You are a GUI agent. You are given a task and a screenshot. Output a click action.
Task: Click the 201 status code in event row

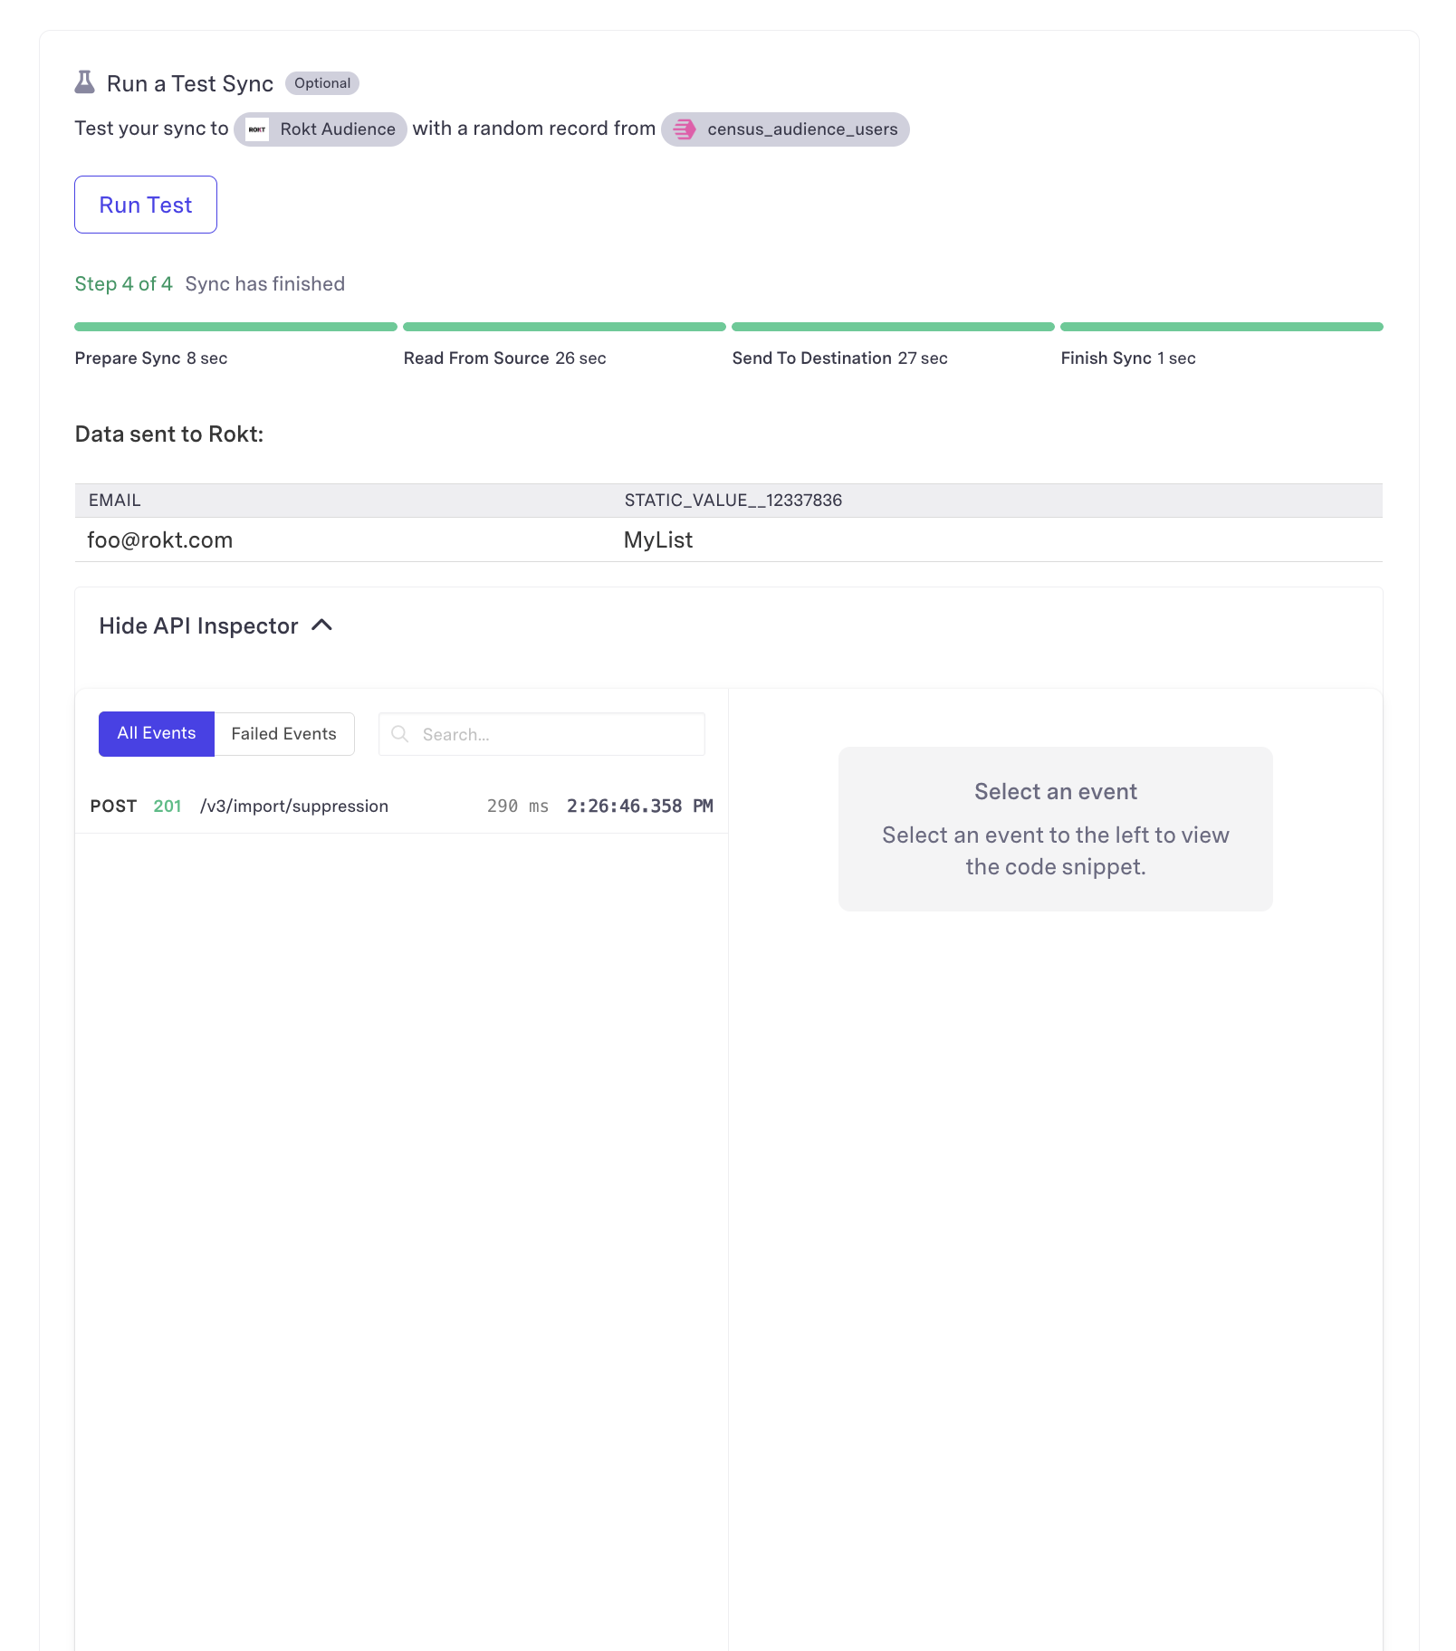168,806
